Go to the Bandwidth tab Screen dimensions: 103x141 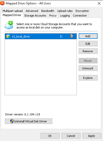pyautogui.click(x=48, y=11)
